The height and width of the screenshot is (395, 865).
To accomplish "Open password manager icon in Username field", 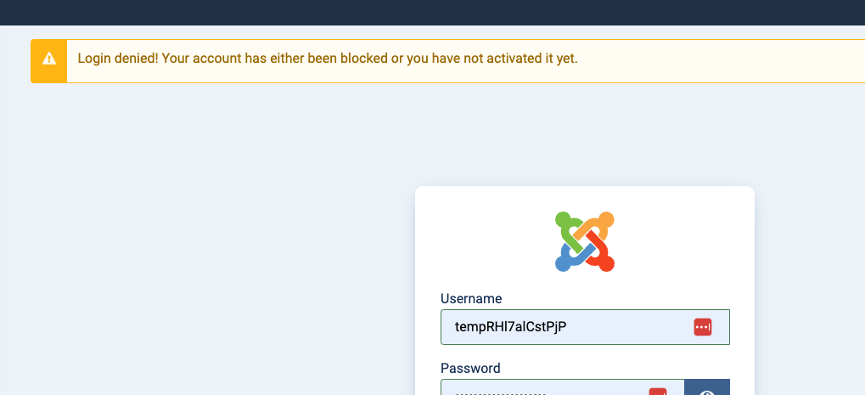I will pyautogui.click(x=702, y=327).
